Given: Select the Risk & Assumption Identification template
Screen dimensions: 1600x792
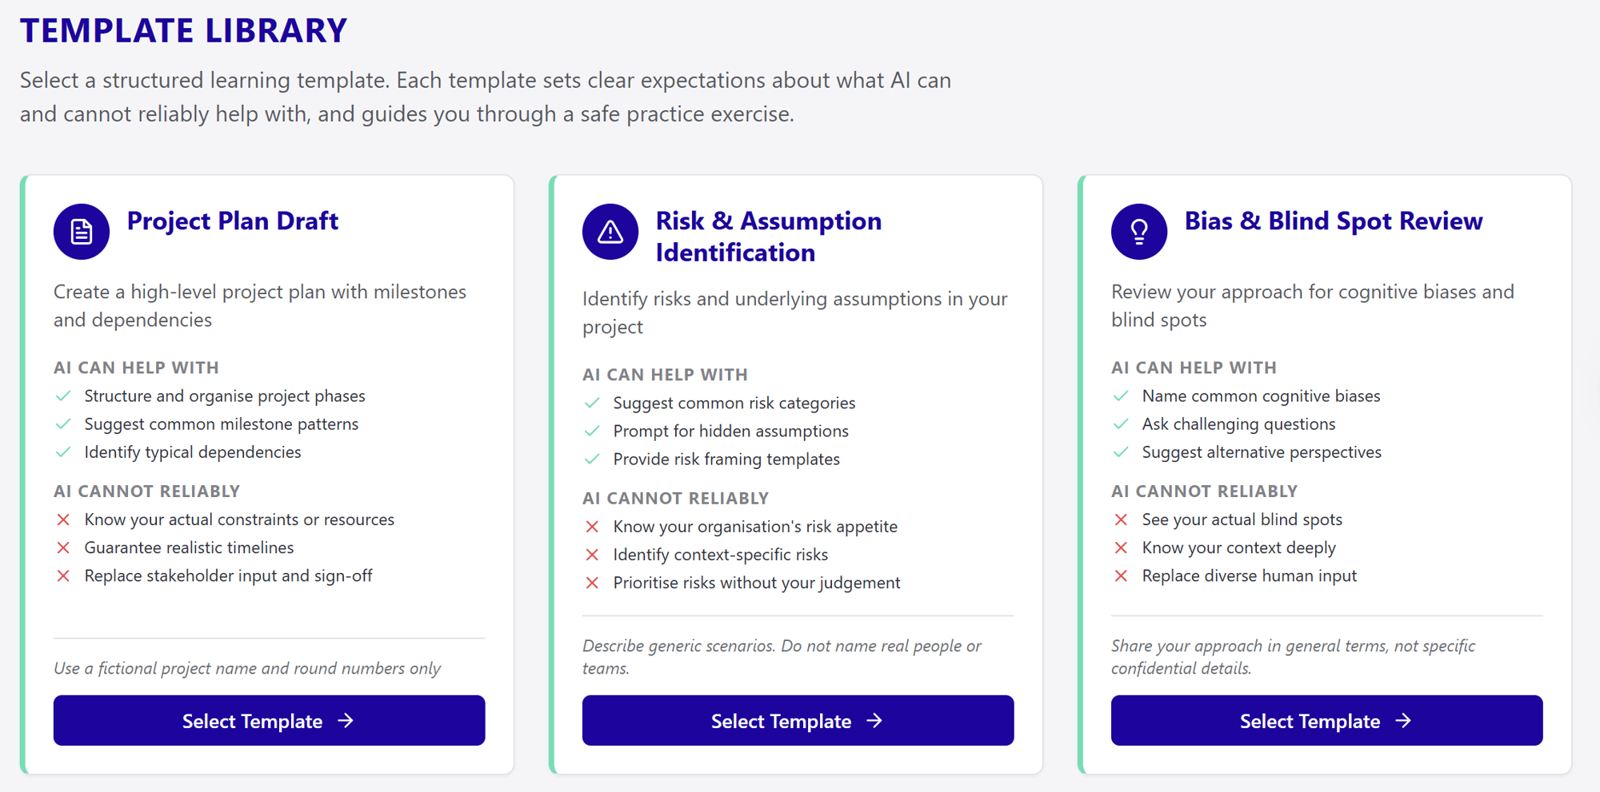Looking at the screenshot, I should pos(798,721).
